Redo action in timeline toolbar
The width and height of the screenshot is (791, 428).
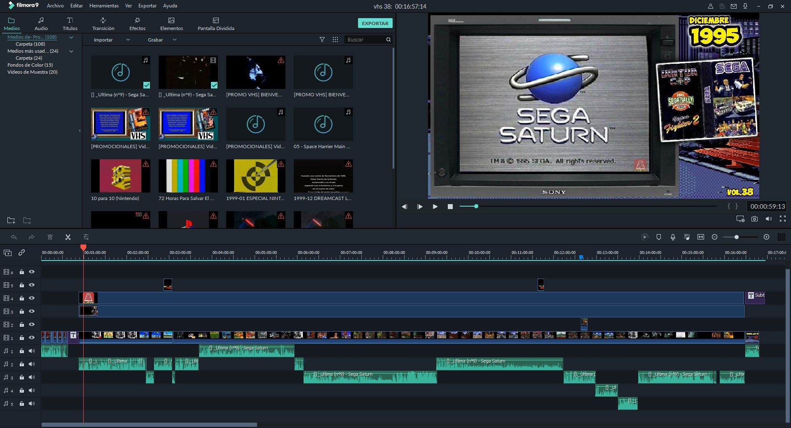[31, 237]
